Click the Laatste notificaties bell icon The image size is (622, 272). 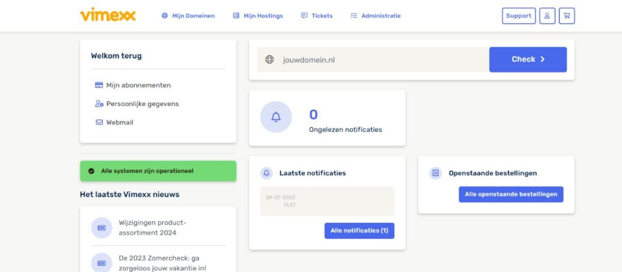point(266,173)
